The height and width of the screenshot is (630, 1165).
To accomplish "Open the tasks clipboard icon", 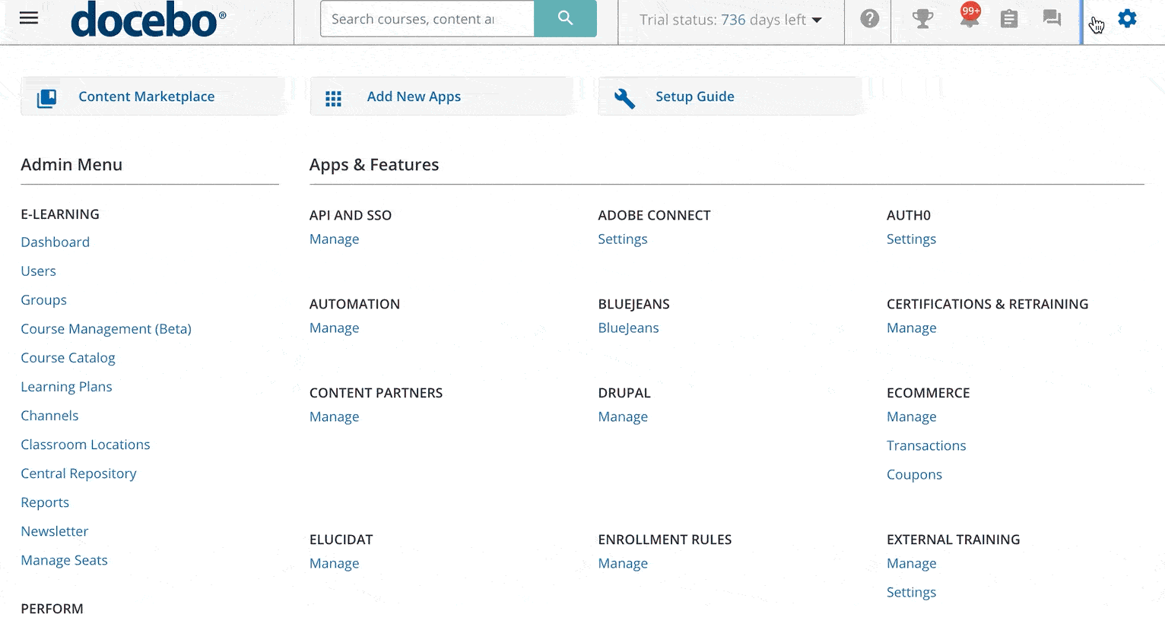I will (1009, 18).
